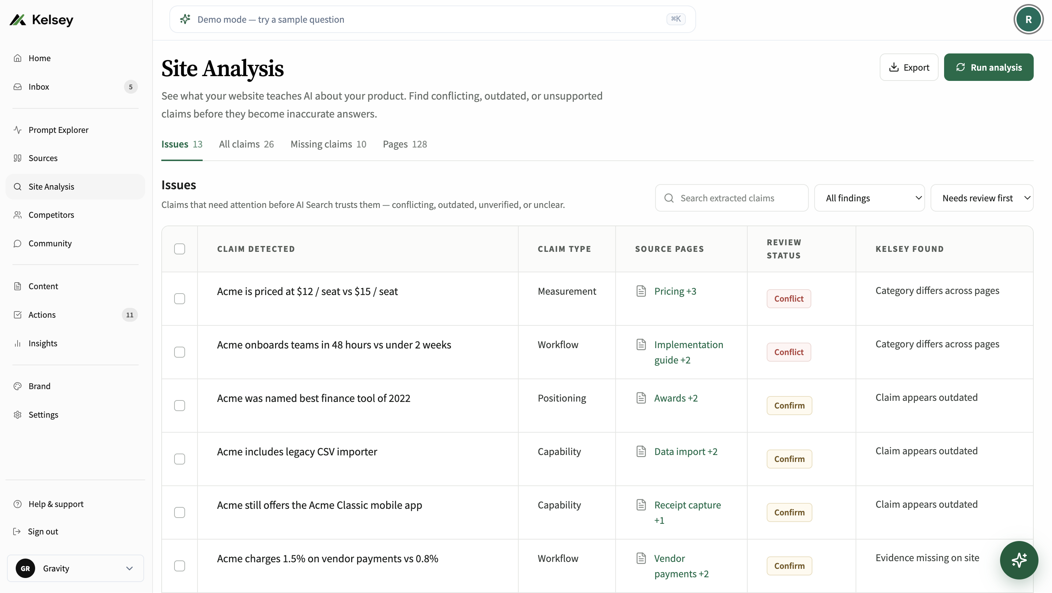This screenshot has height=593, width=1052.
Task: Click the Confirm badge on Data import row
Action: pos(789,459)
